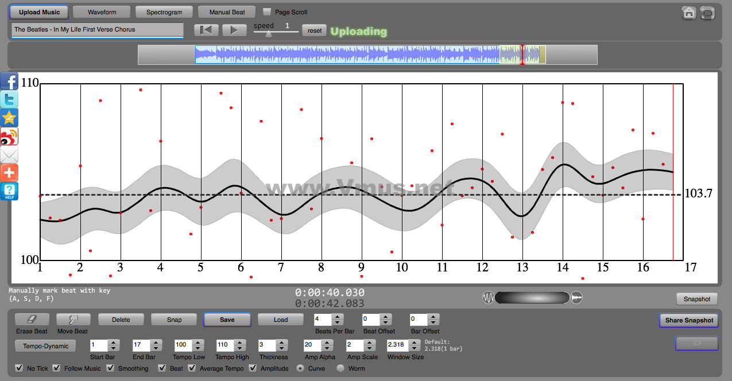Switch to the Spectrogram view
This screenshot has width=732, height=381.
click(x=164, y=12)
